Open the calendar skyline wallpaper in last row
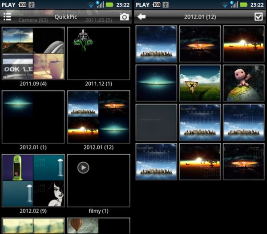Viewport: 267px width, 234px height. [x=156, y=161]
